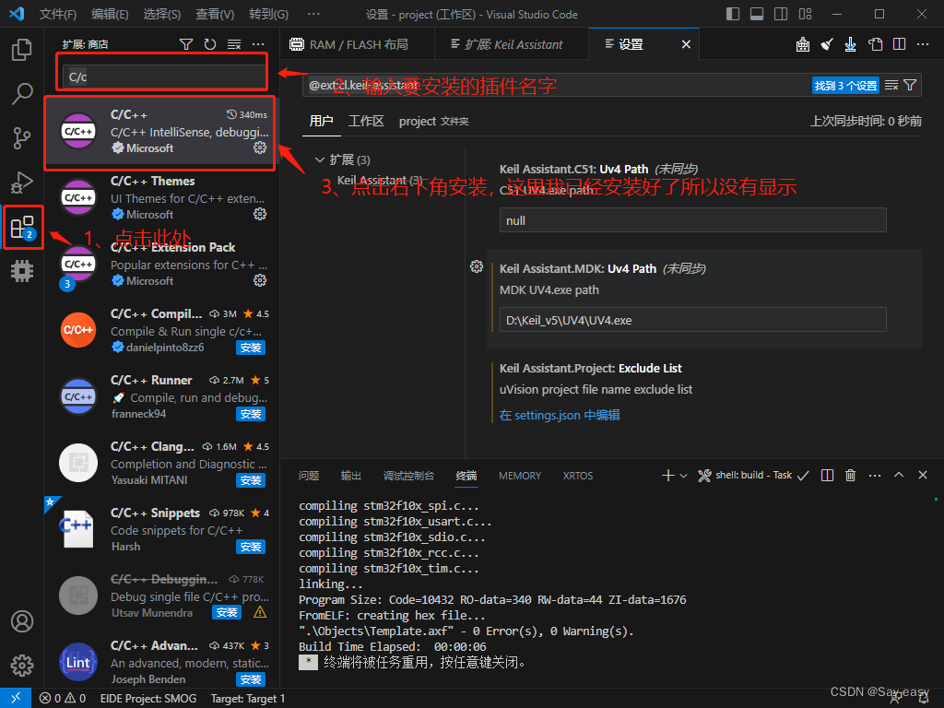Open the 转到(G) menu
Screen dimensions: 944x708
[268, 14]
